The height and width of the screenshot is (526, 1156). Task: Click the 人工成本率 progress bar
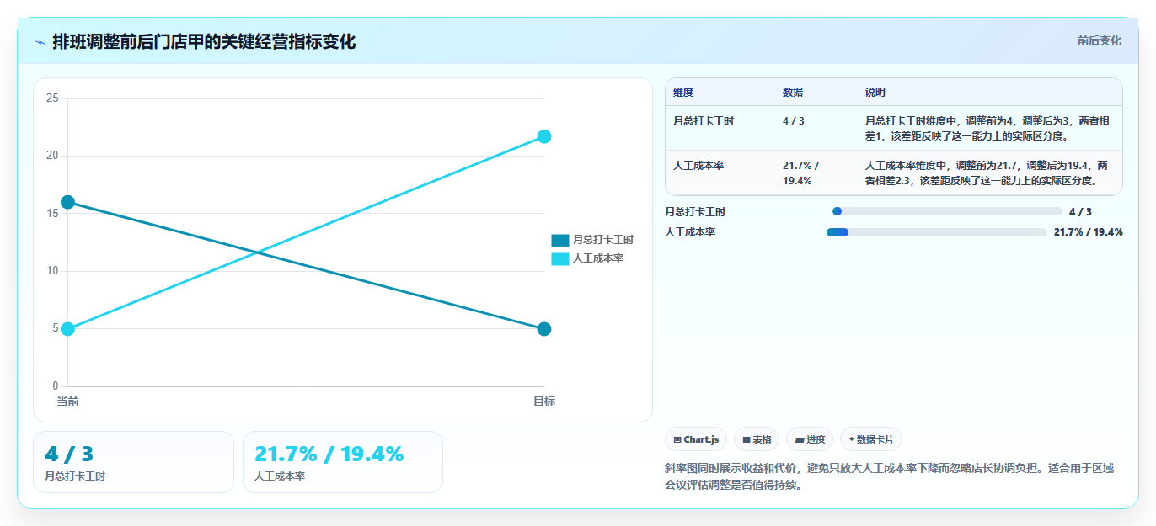click(x=937, y=231)
